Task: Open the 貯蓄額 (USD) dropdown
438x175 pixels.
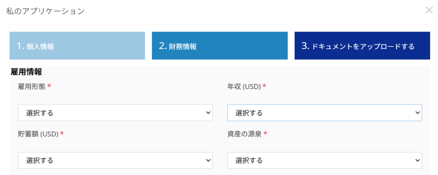Action: pyautogui.click(x=115, y=160)
